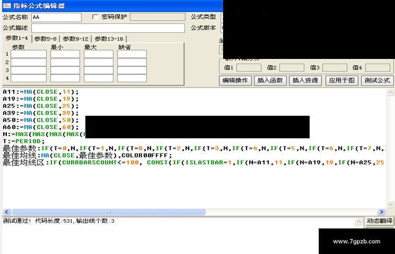The width and height of the screenshot is (395, 254).
Task: Click the code line starting with 最佳参数:
Action: coord(193,148)
